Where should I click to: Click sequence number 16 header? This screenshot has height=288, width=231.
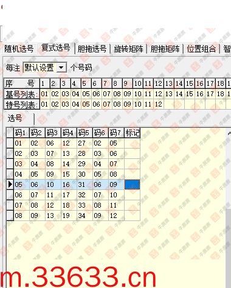(199, 83)
